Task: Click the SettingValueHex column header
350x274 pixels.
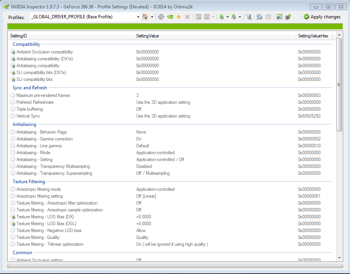Action: 314,36
